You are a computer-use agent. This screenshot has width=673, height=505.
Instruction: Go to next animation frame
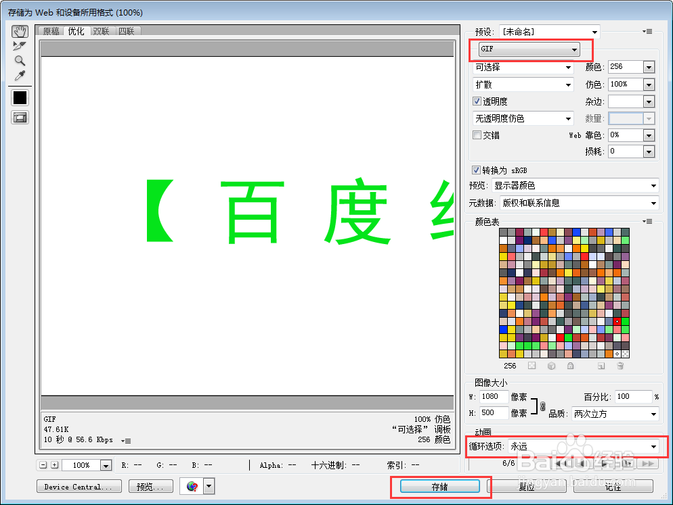pyautogui.click(x=627, y=463)
